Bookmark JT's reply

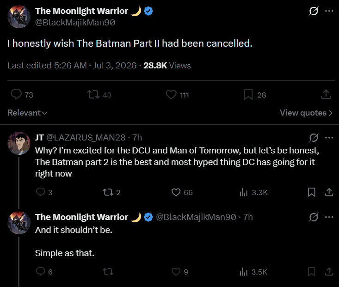pos(312,192)
